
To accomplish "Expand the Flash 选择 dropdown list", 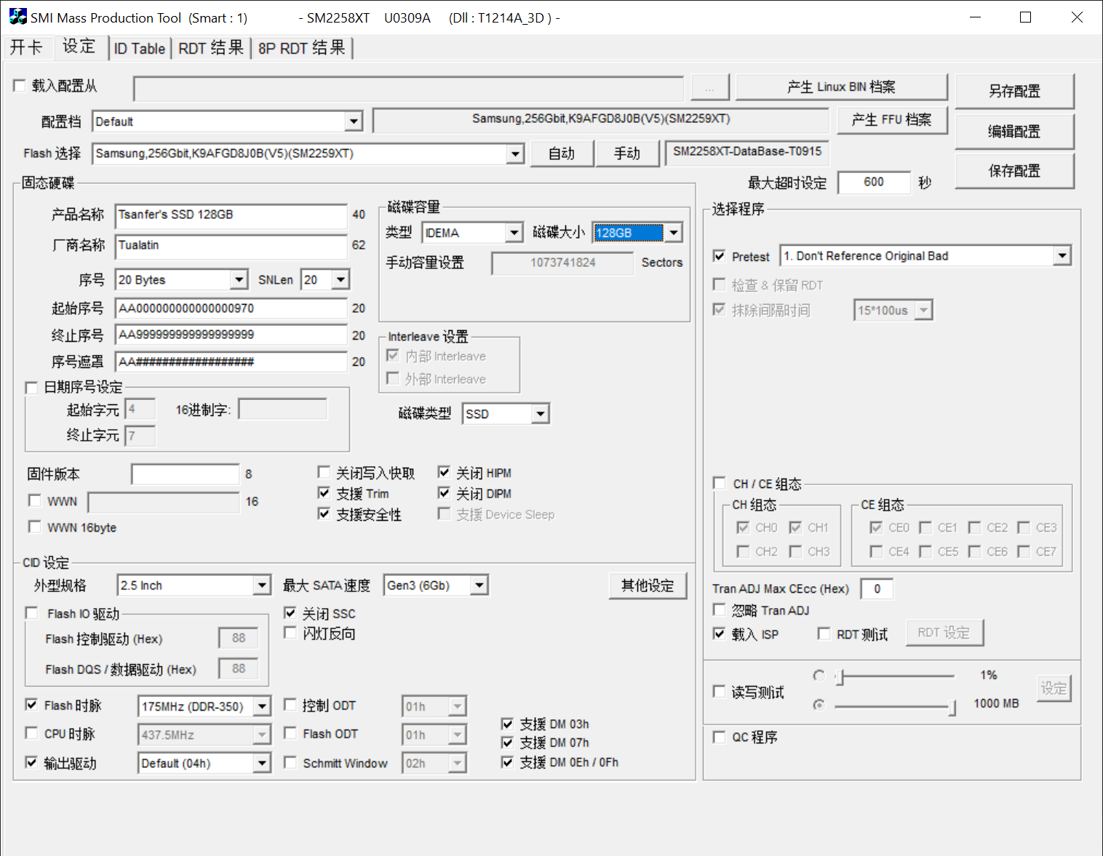I will pyautogui.click(x=515, y=153).
